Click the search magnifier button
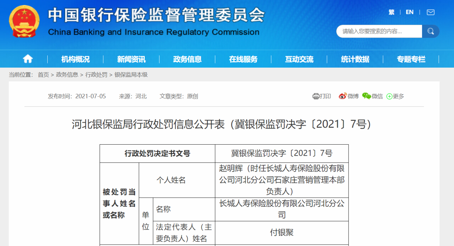This screenshot has width=454, height=246. tap(431, 31)
